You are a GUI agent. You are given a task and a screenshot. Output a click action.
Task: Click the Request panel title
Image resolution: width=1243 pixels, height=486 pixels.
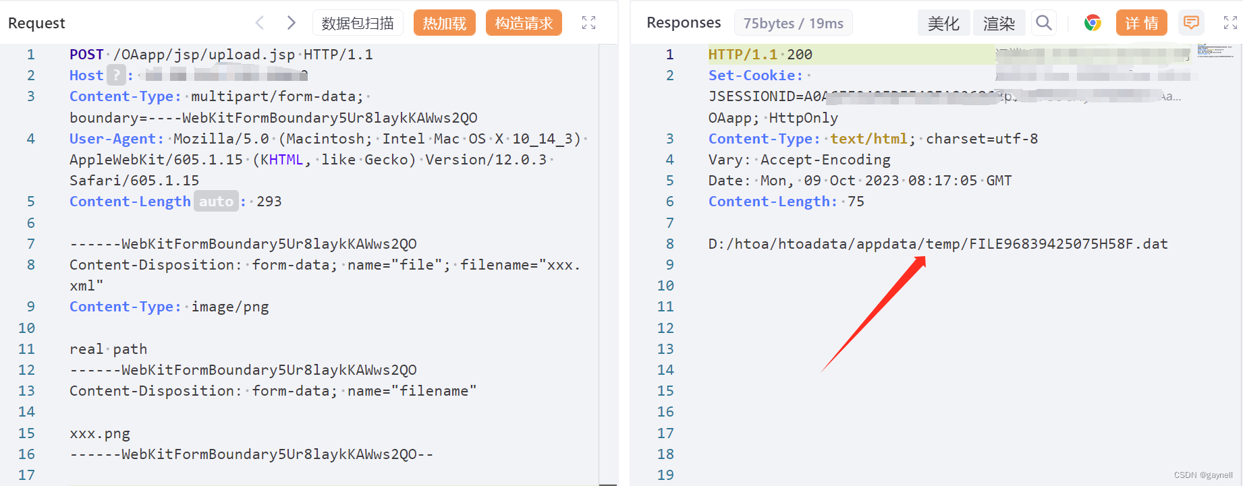click(36, 23)
